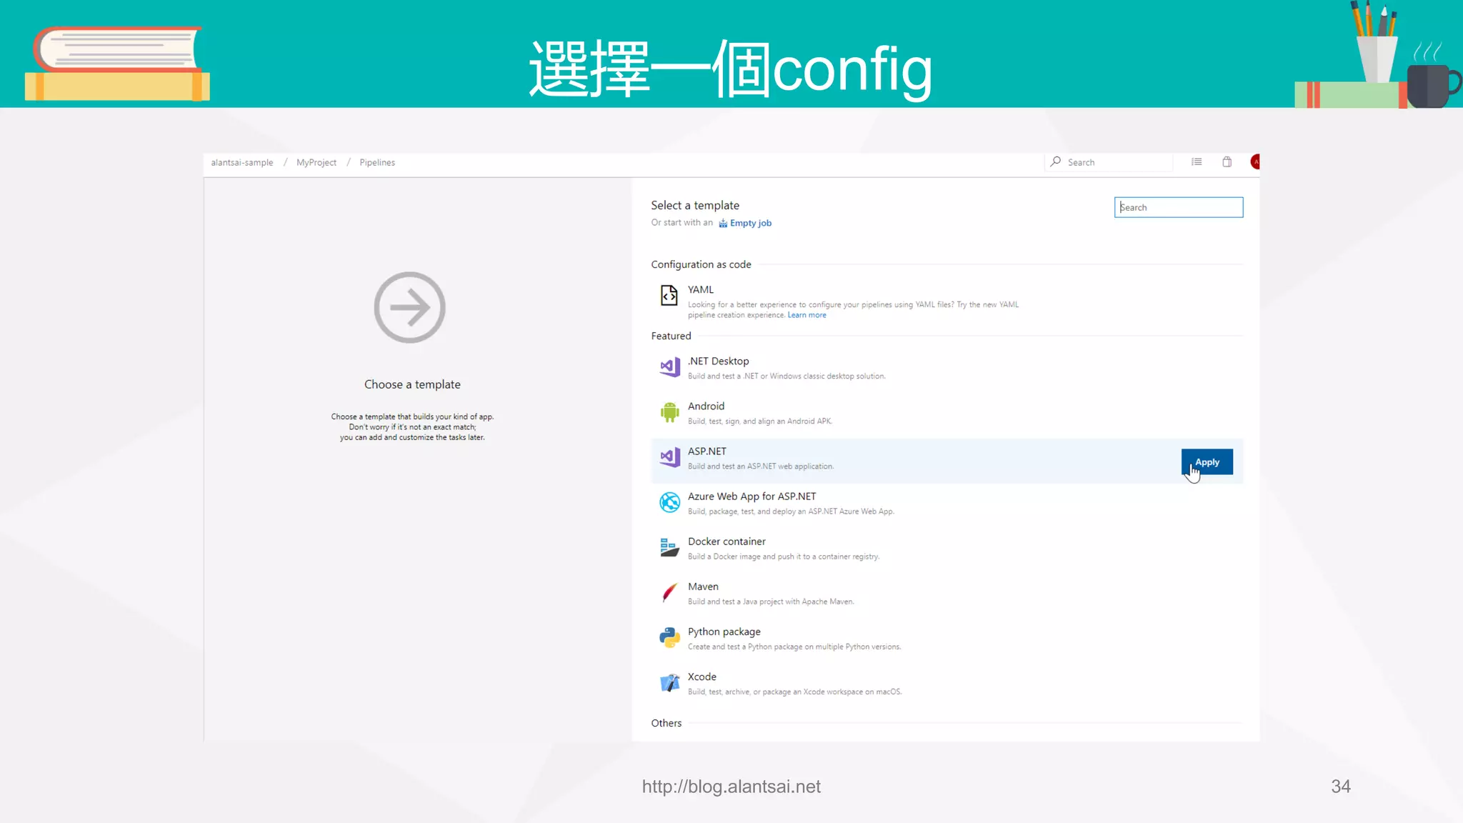Click the ASP.NET template title
This screenshot has height=823, width=1463.
(706, 451)
